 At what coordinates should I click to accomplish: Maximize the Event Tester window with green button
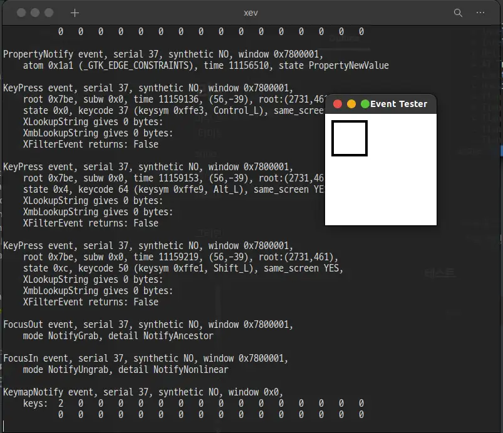[365, 104]
